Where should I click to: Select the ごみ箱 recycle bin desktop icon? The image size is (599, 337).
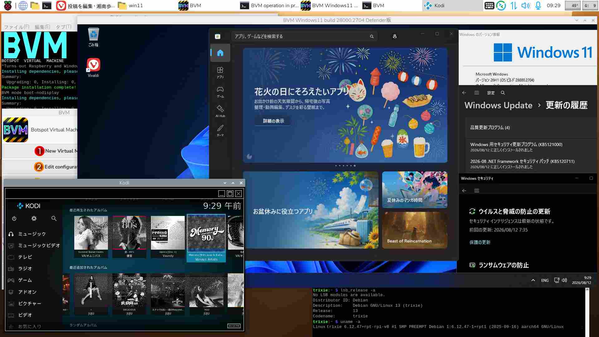point(93,37)
